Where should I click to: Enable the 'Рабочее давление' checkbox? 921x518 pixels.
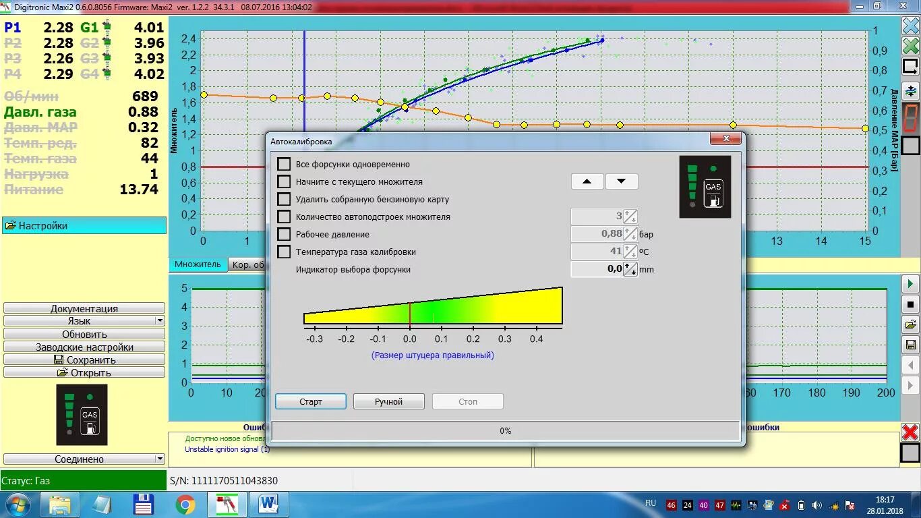tap(284, 234)
